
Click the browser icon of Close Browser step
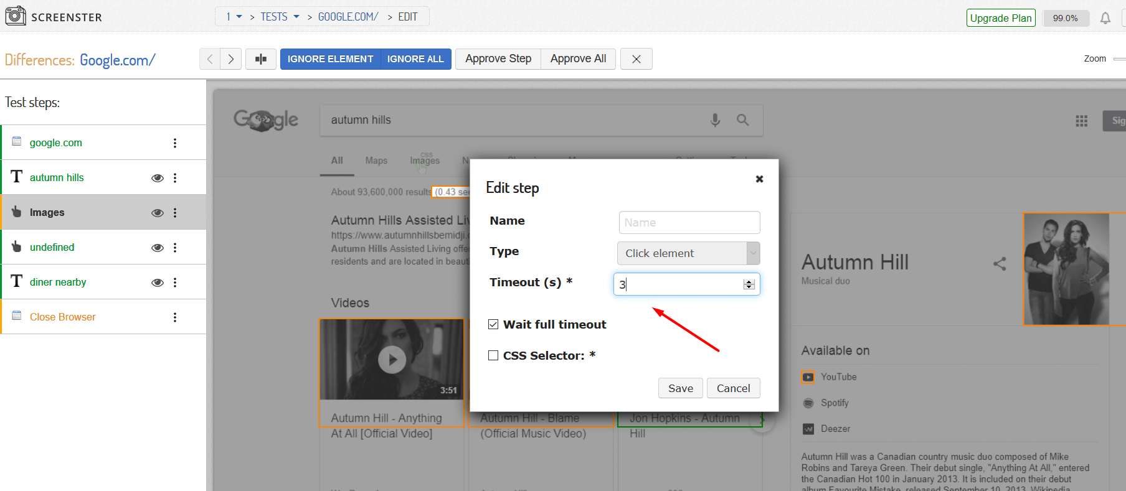[x=17, y=316]
